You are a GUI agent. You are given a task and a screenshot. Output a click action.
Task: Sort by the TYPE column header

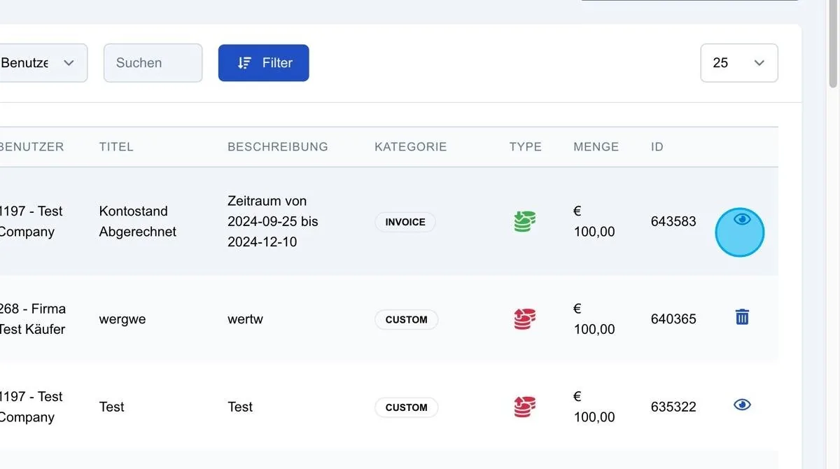[526, 147]
